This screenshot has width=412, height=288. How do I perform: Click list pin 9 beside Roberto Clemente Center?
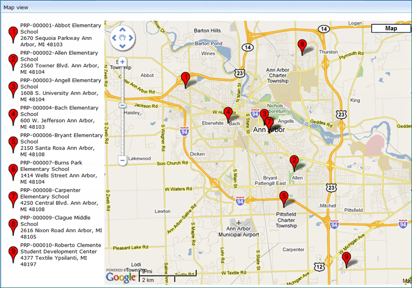point(13,255)
